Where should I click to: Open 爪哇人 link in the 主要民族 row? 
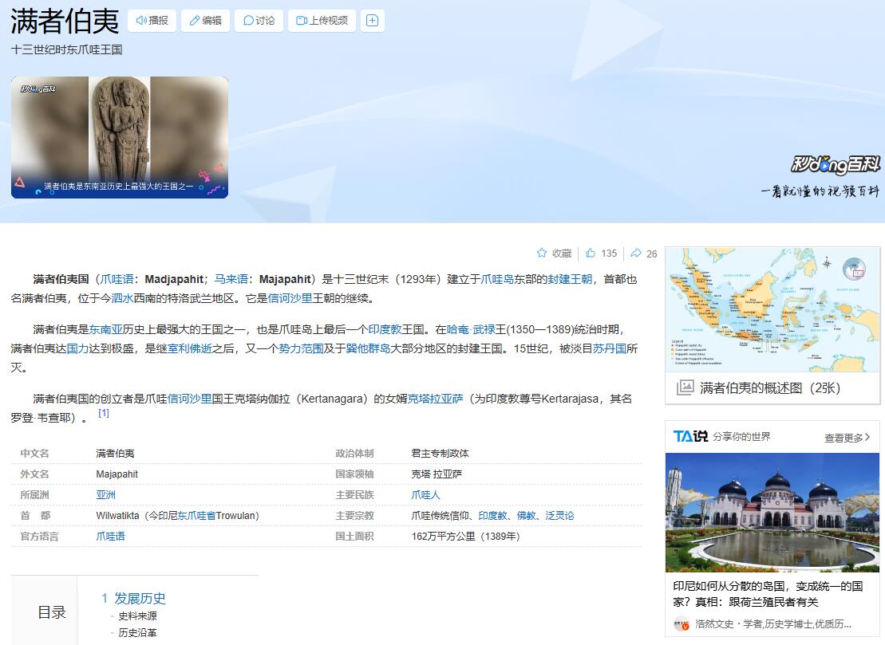pos(425,494)
